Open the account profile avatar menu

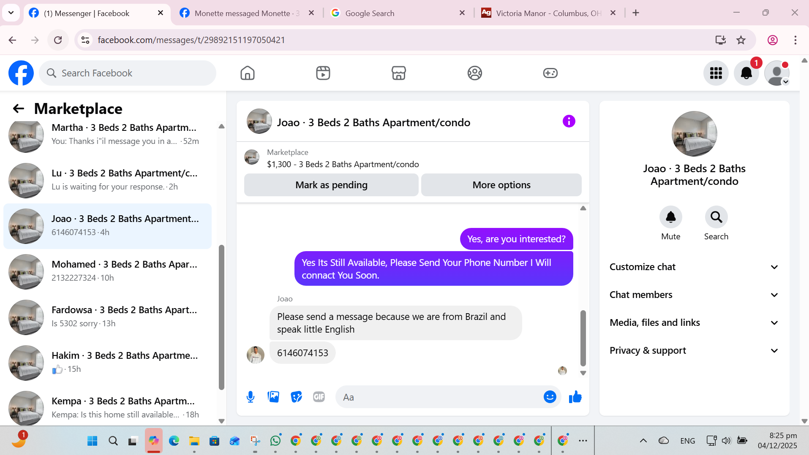(777, 73)
